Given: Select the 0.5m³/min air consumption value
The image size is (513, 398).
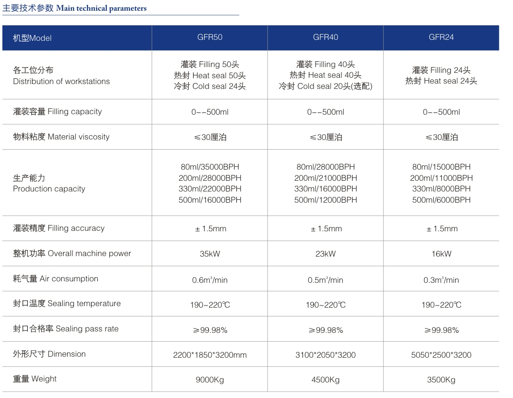Looking at the screenshot, I should (x=325, y=280).
